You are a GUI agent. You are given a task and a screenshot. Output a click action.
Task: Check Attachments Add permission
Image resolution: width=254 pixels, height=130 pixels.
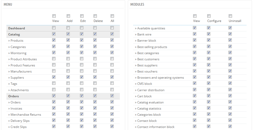[68, 90]
